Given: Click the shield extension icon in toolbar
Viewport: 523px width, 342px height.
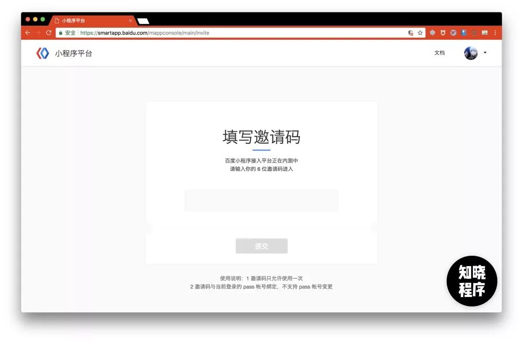Looking at the screenshot, I should click(x=443, y=32).
